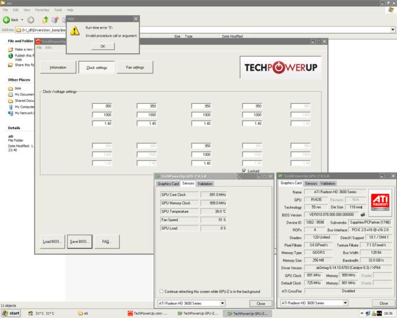The width and height of the screenshot is (397, 318).
Task: Click the FAQ button
Action: (x=107, y=242)
